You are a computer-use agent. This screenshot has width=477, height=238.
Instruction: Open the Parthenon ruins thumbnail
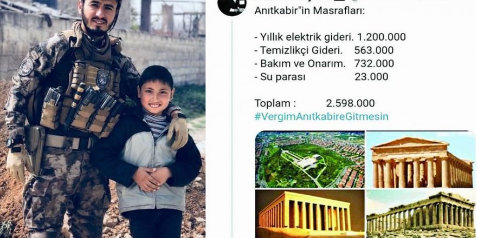(x=421, y=214)
